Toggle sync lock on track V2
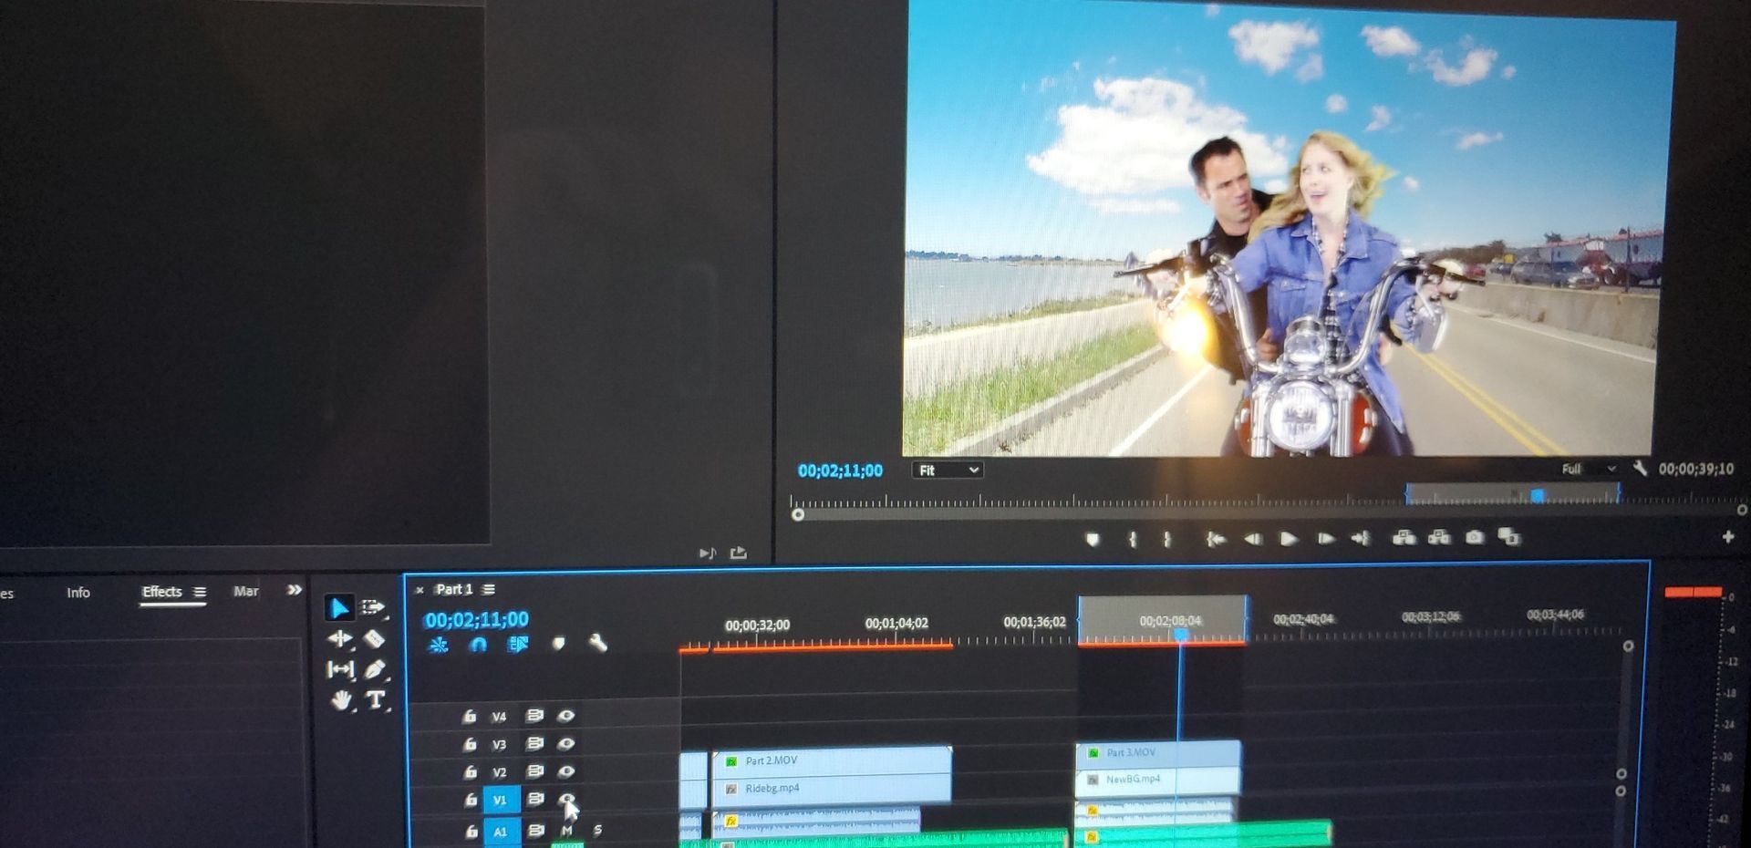Viewport: 1751px width, 848px height. [535, 771]
